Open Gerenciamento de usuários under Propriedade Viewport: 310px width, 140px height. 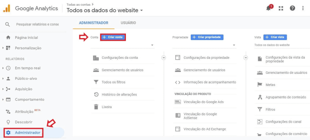[x=205, y=70]
